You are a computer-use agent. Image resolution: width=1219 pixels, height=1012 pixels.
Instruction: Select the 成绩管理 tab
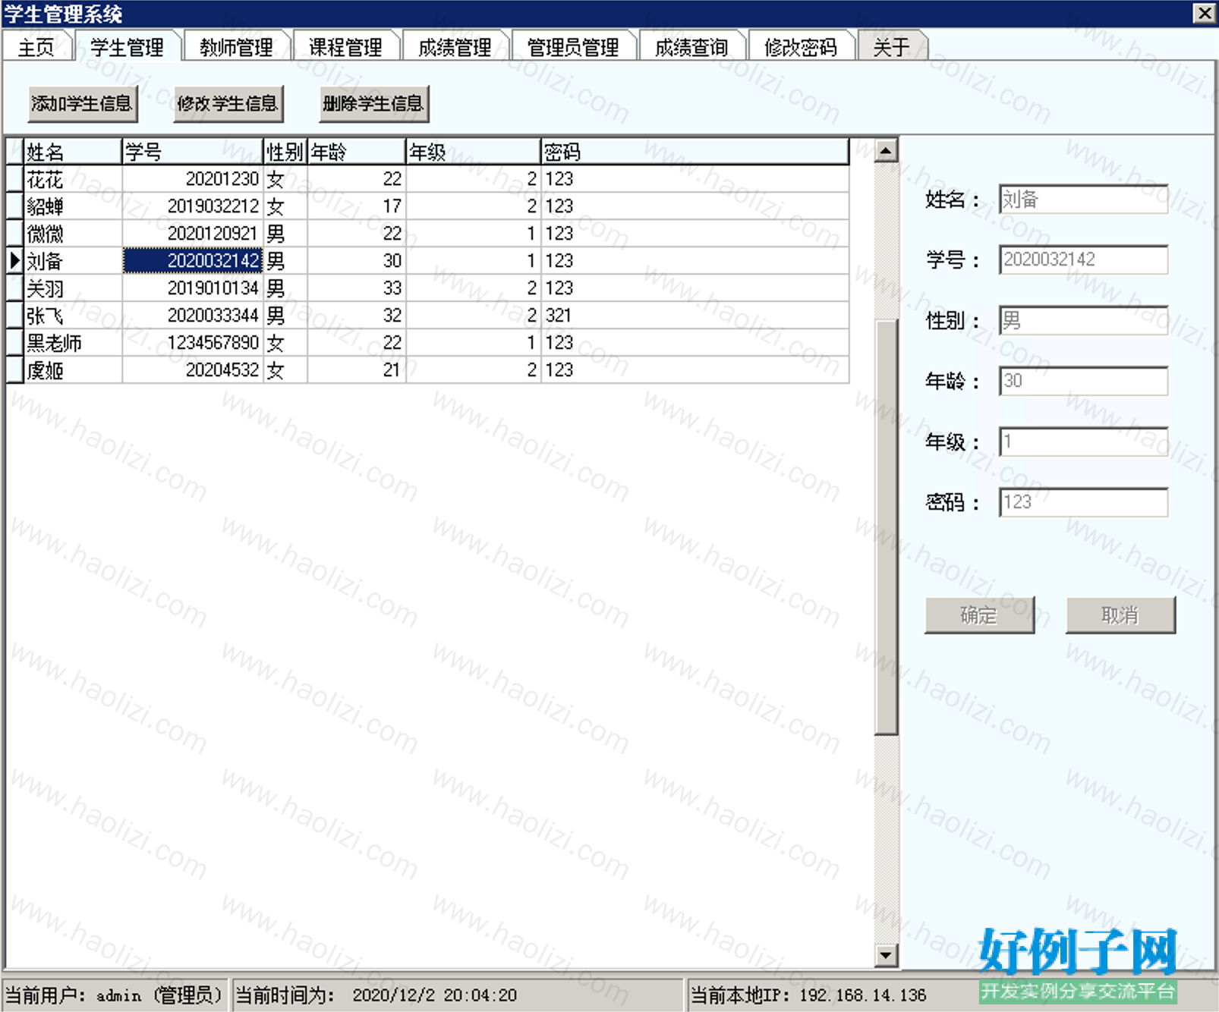click(x=455, y=47)
